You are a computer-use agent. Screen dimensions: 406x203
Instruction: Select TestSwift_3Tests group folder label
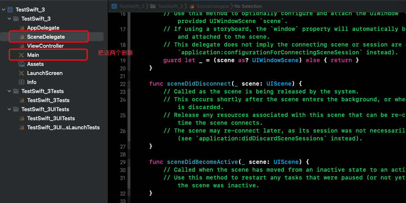point(42,91)
